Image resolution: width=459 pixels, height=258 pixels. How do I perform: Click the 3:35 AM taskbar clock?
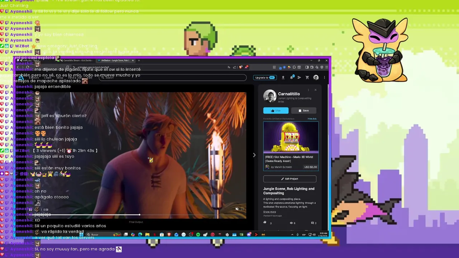coord(323,234)
